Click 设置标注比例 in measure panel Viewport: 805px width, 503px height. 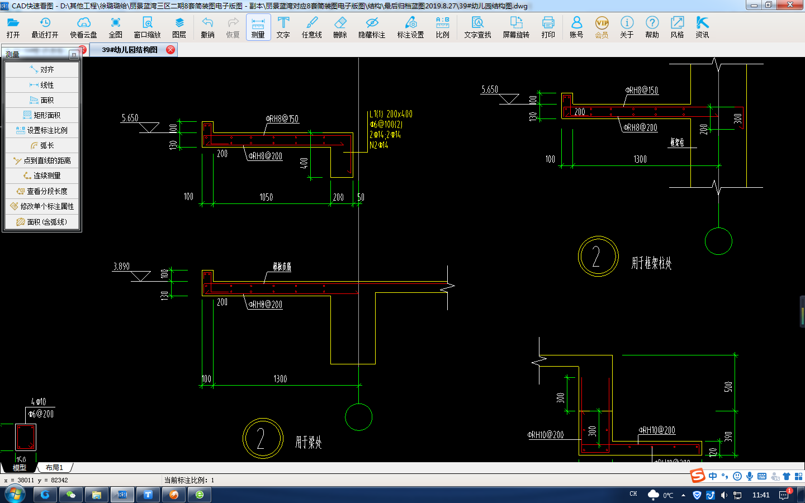coord(42,130)
